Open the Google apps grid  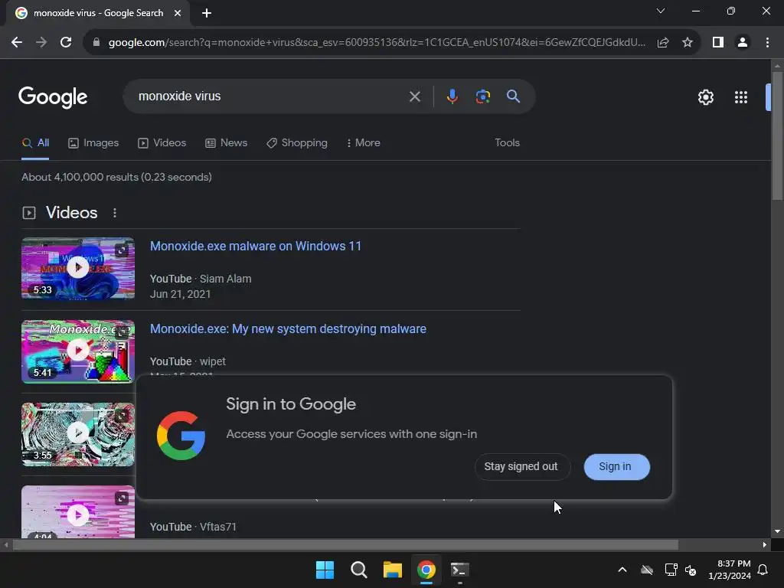pos(741,97)
